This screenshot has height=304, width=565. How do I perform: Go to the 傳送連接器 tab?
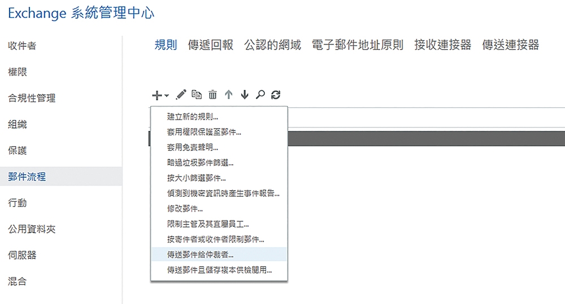pos(510,45)
